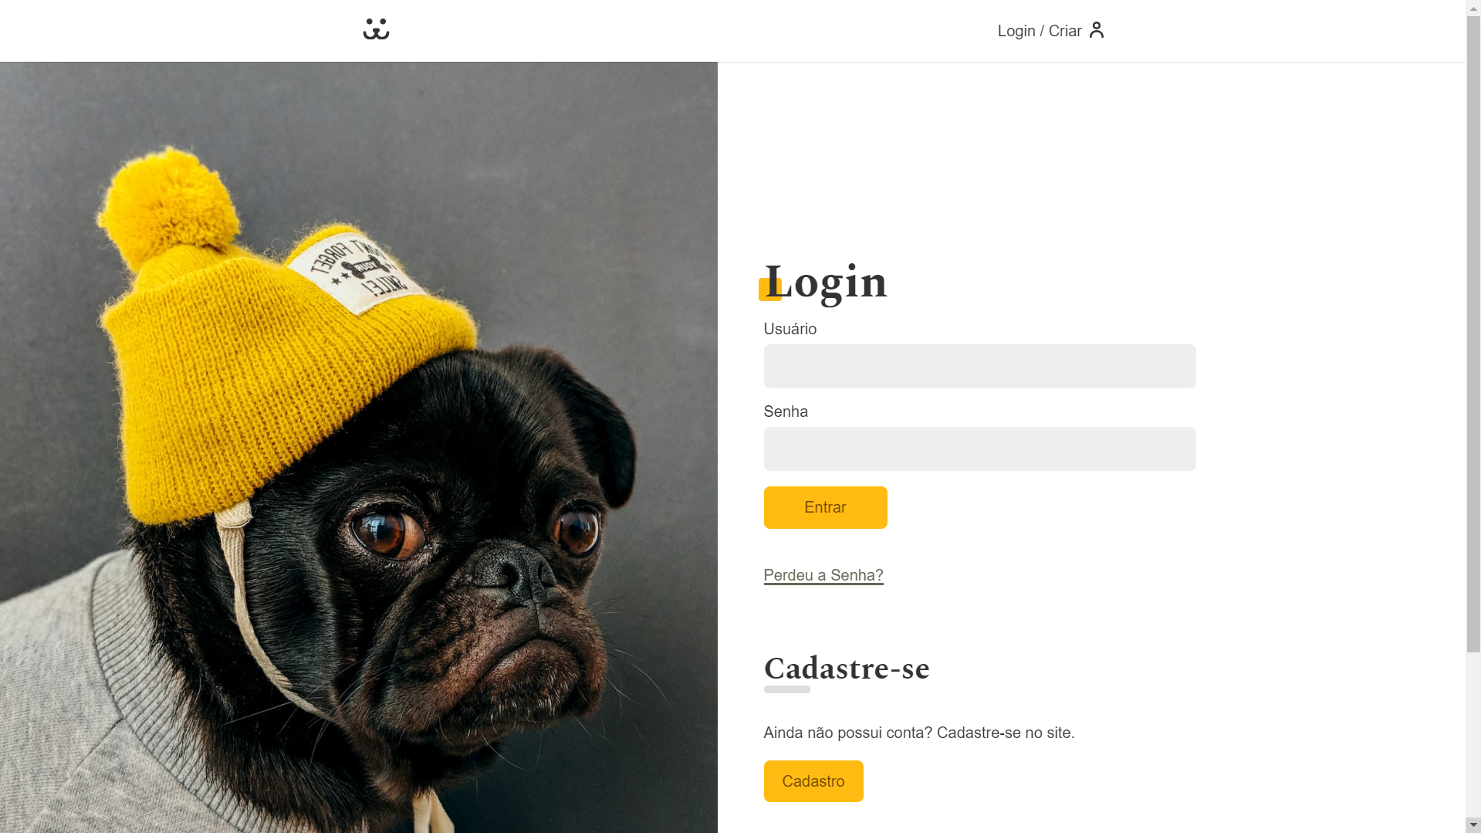Click the Login heading text
1481x833 pixels.
tap(825, 282)
